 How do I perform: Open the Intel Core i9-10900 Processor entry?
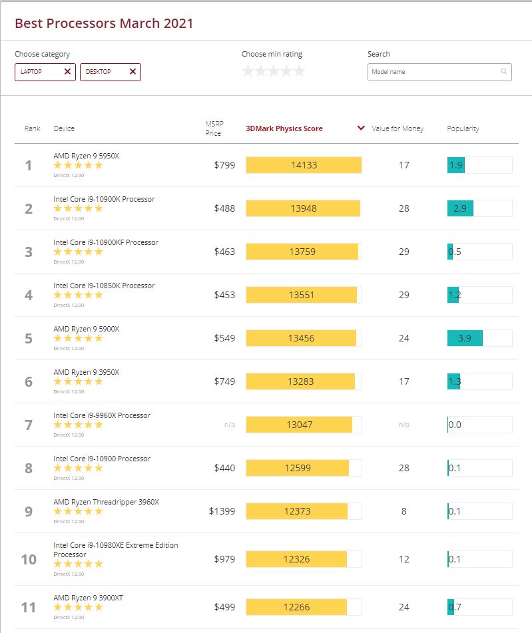[102, 458]
